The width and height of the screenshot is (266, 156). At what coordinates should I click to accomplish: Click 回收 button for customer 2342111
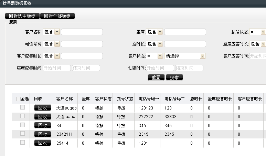tap(43, 134)
